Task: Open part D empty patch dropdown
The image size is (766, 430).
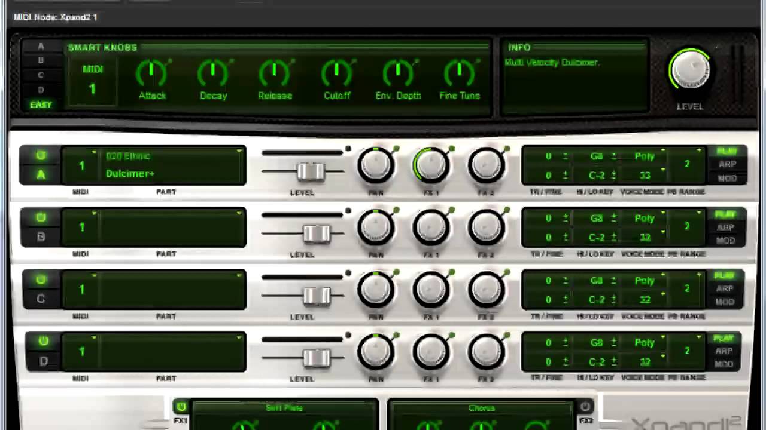Action: point(174,352)
